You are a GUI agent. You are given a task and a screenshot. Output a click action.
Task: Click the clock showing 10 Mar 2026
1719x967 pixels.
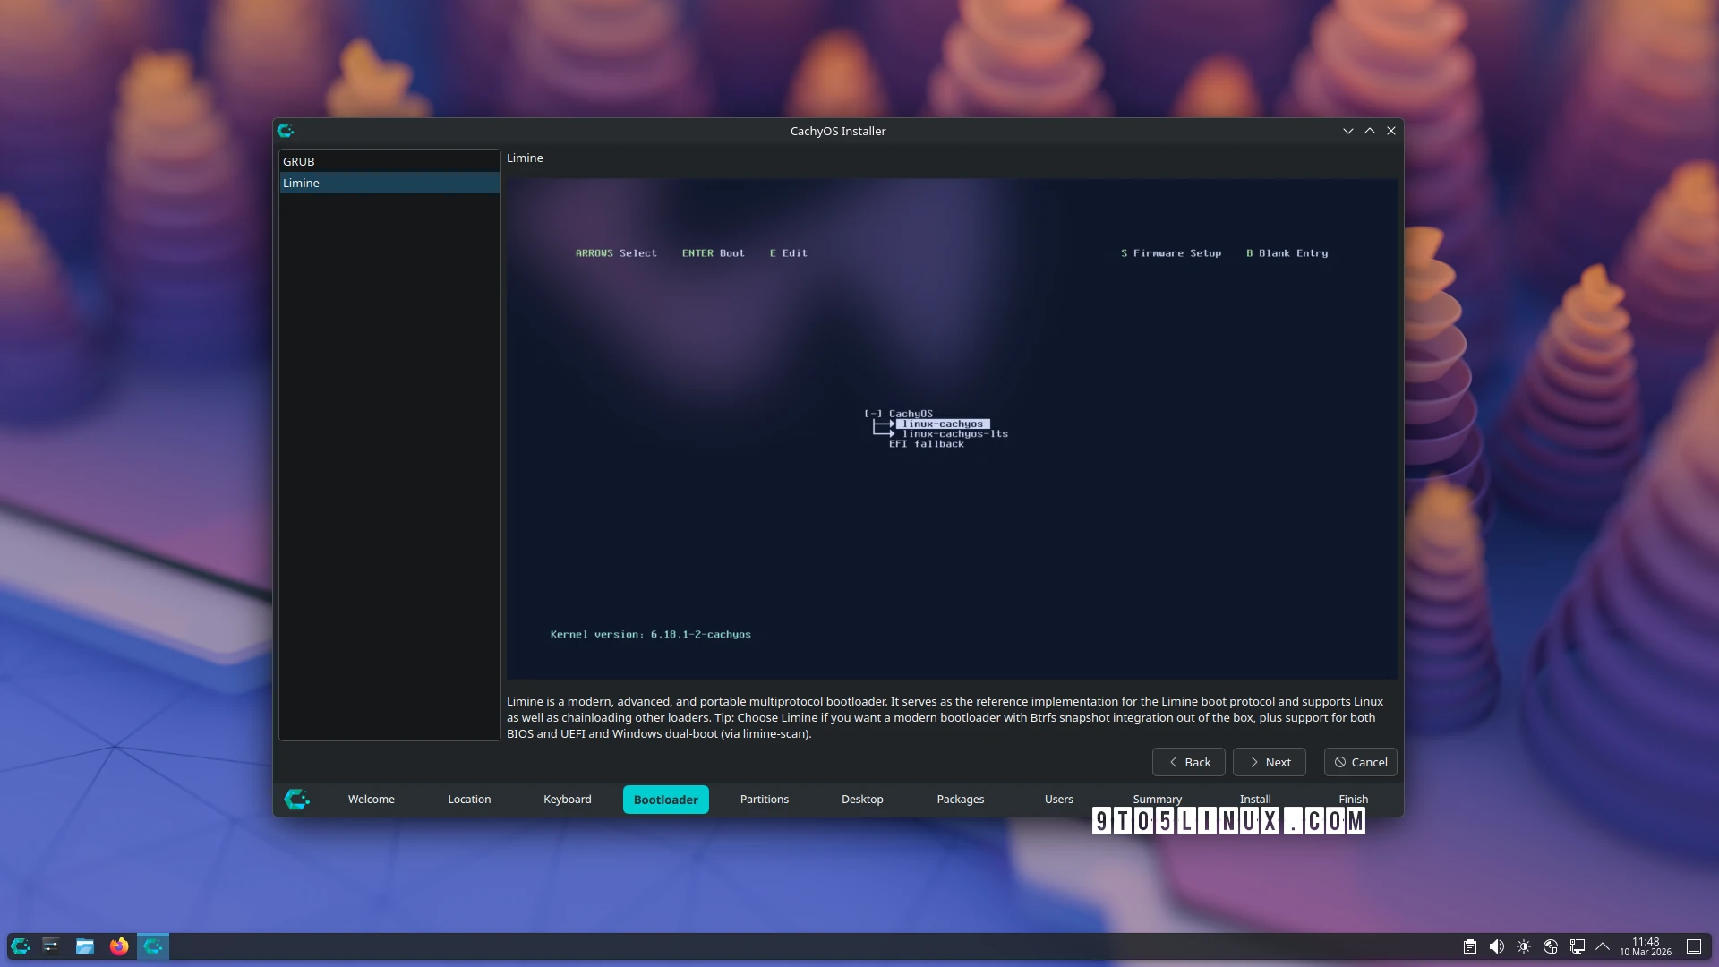click(1646, 946)
